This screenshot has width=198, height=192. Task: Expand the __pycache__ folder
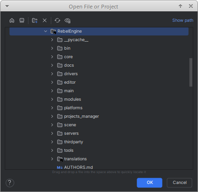tap(52, 40)
